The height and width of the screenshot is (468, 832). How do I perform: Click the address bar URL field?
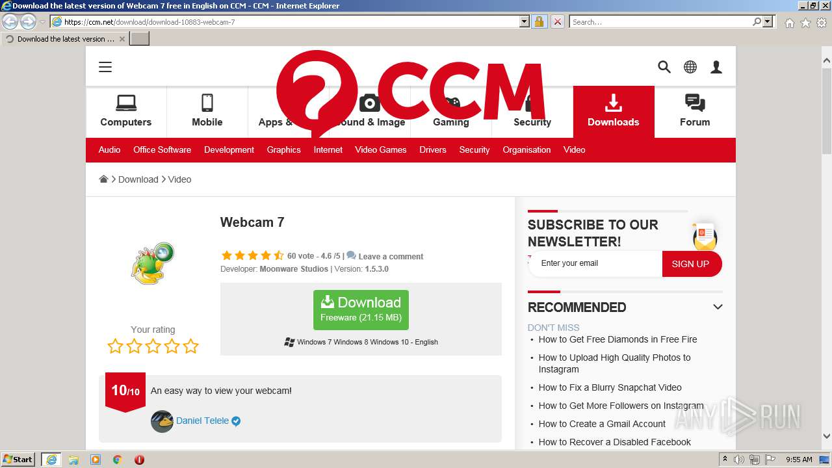click(289, 21)
